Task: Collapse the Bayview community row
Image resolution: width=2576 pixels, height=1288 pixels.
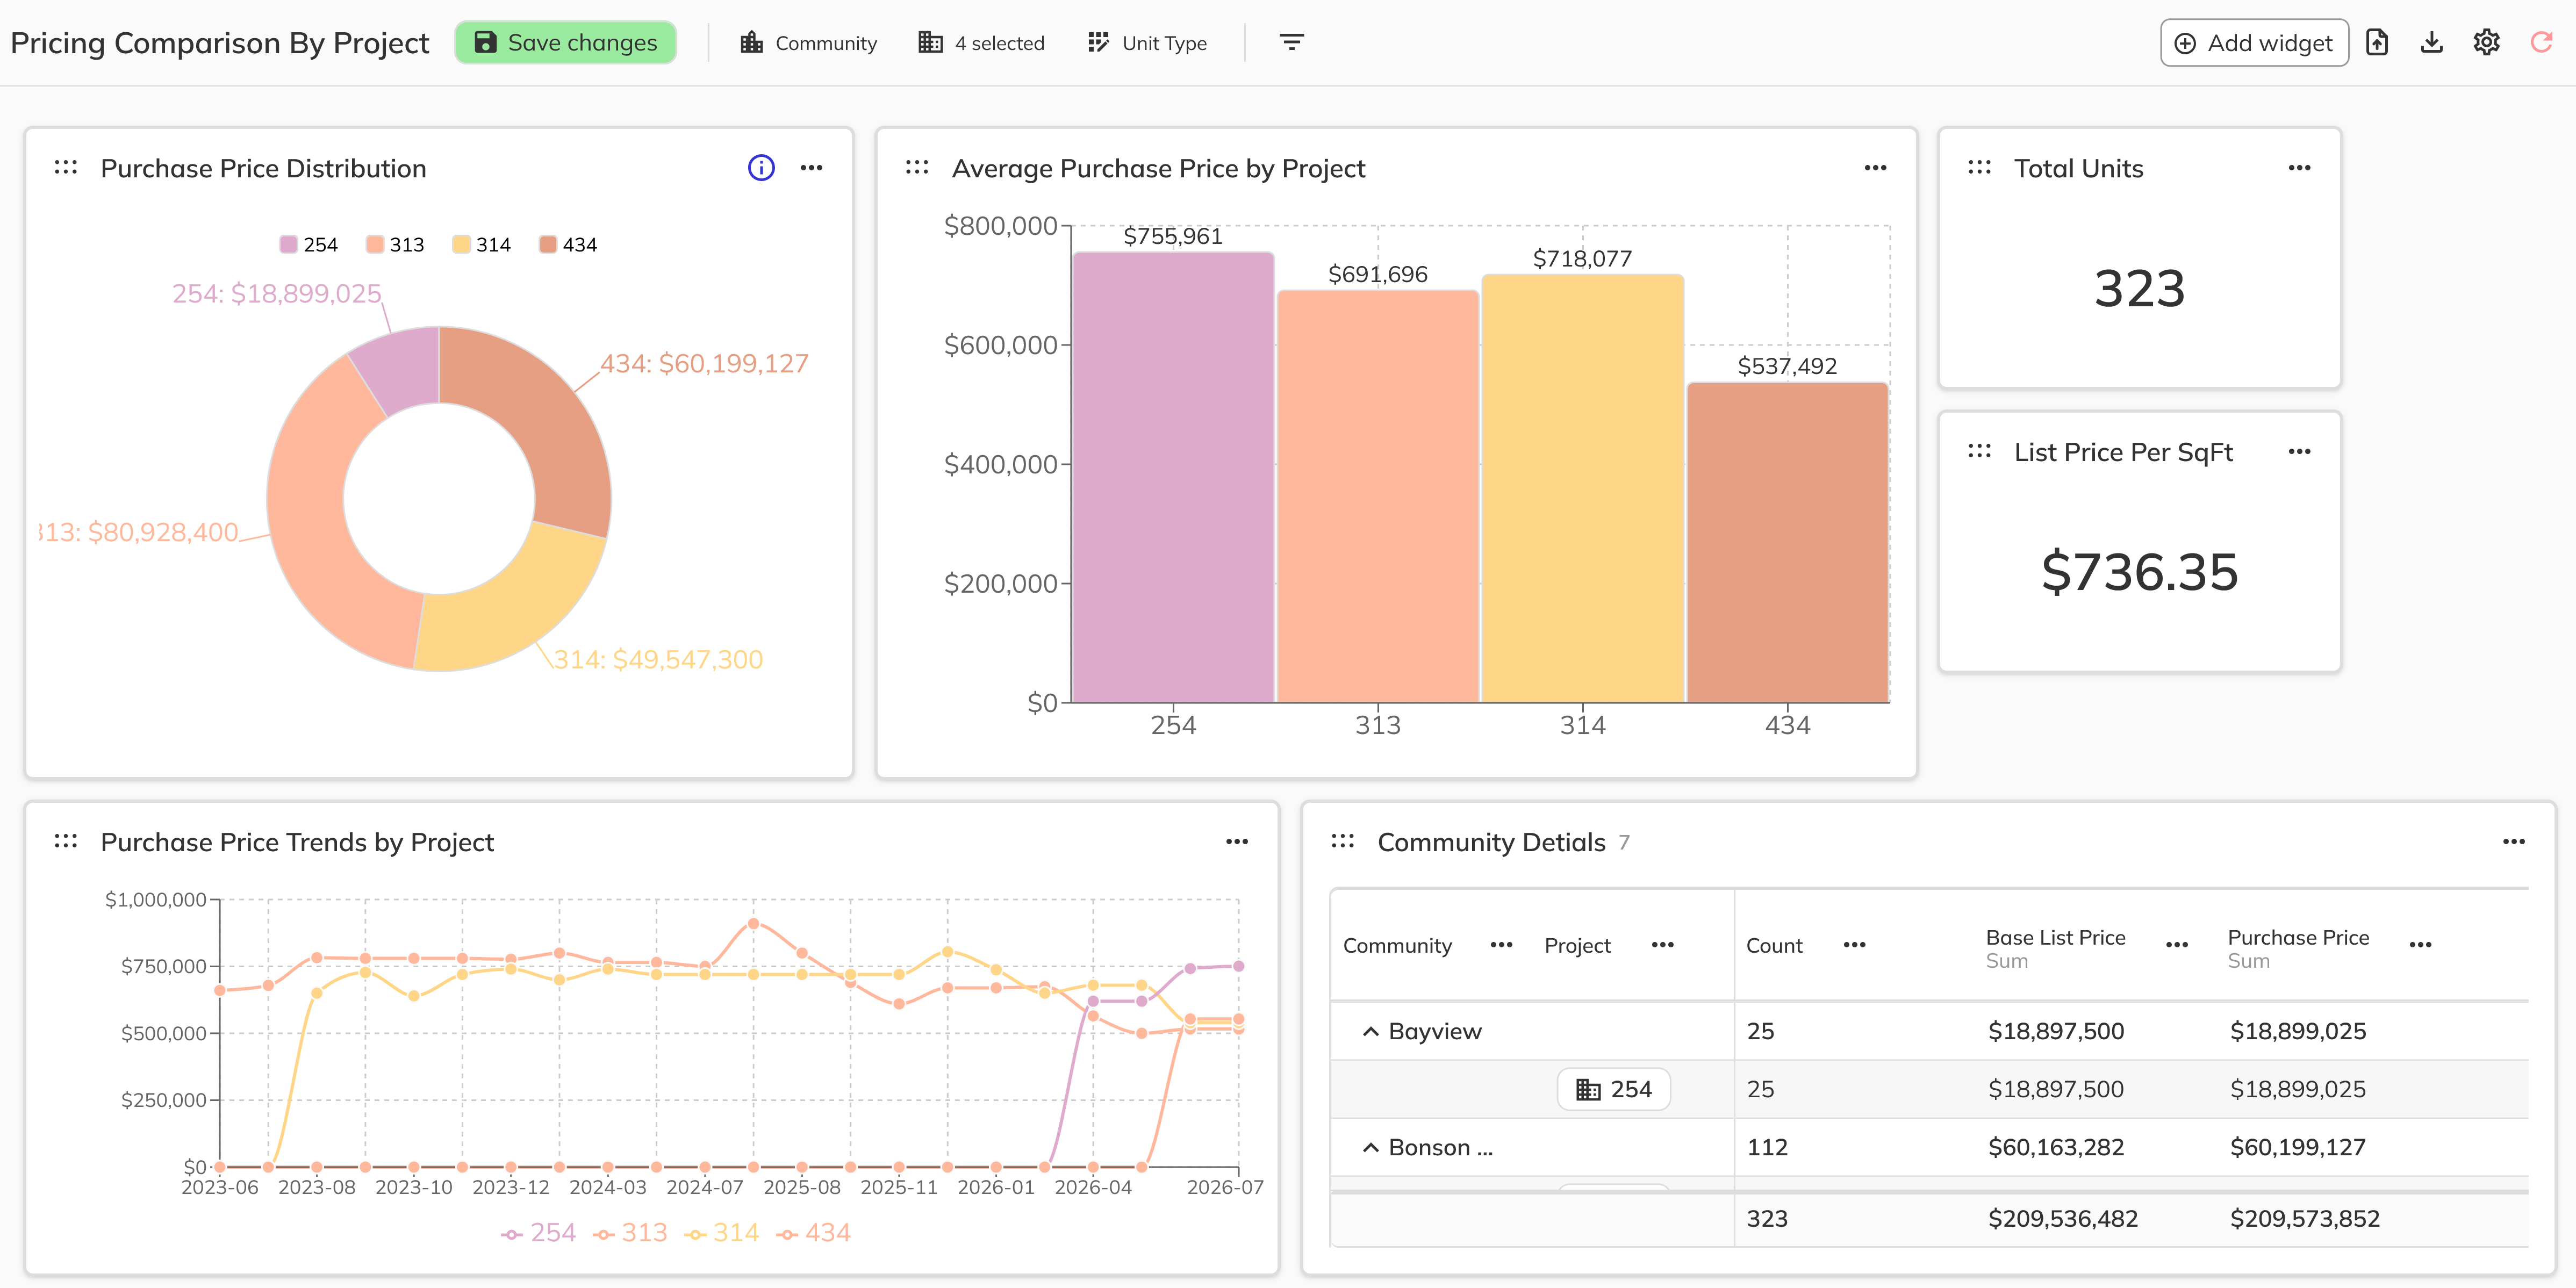Action: click(1370, 1032)
